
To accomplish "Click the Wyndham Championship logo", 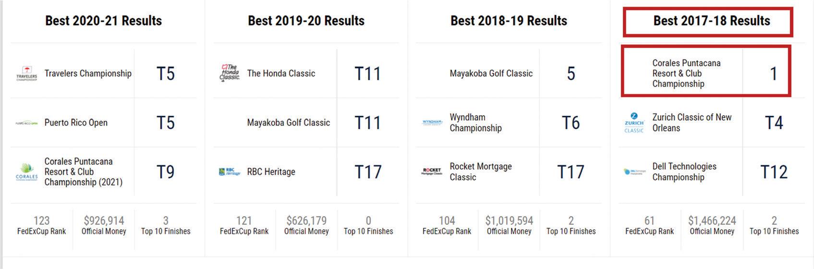I will (x=432, y=122).
